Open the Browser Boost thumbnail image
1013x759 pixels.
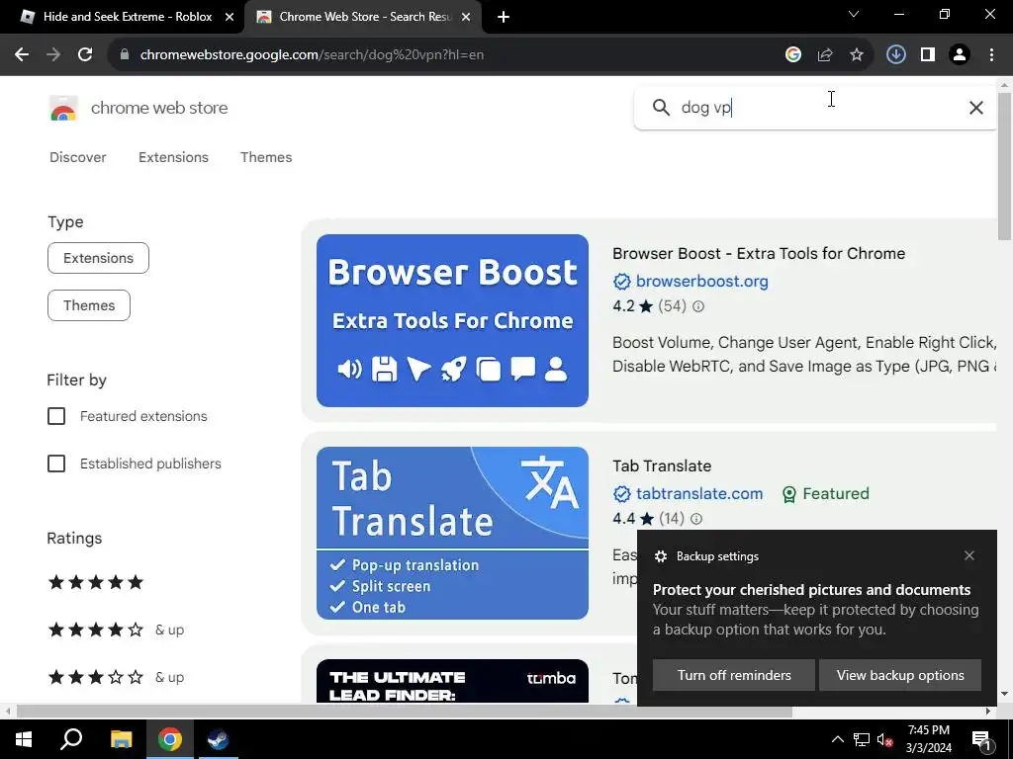[452, 321]
